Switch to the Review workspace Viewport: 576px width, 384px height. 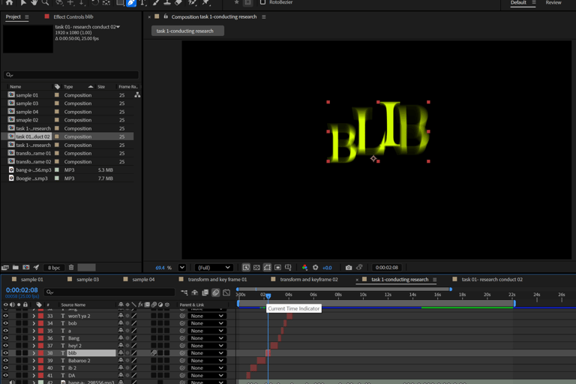click(x=553, y=3)
